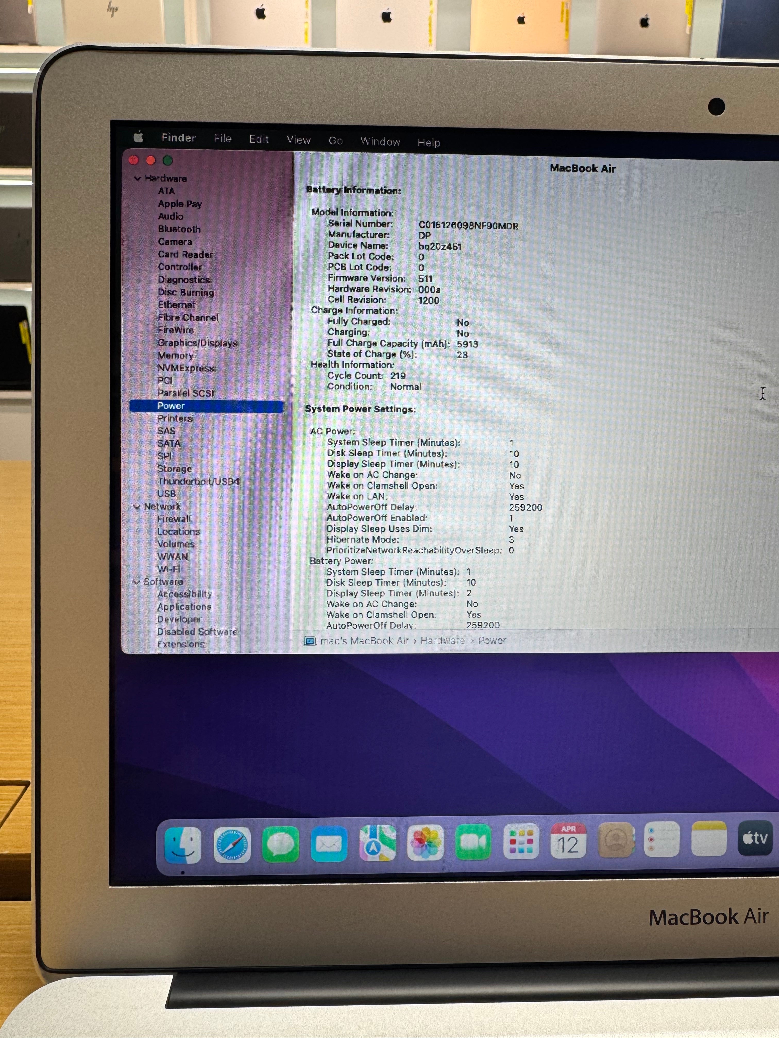Viewport: 779px width, 1038px height.
Task: Select Printers in the sidebar
Action: 175,418
